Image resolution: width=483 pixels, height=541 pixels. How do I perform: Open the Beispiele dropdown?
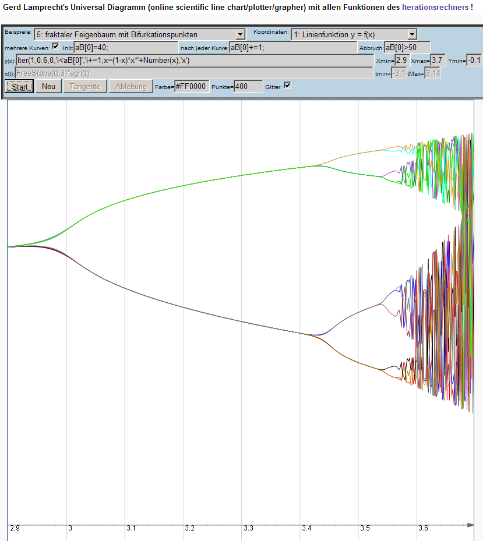tap(140, 34)
